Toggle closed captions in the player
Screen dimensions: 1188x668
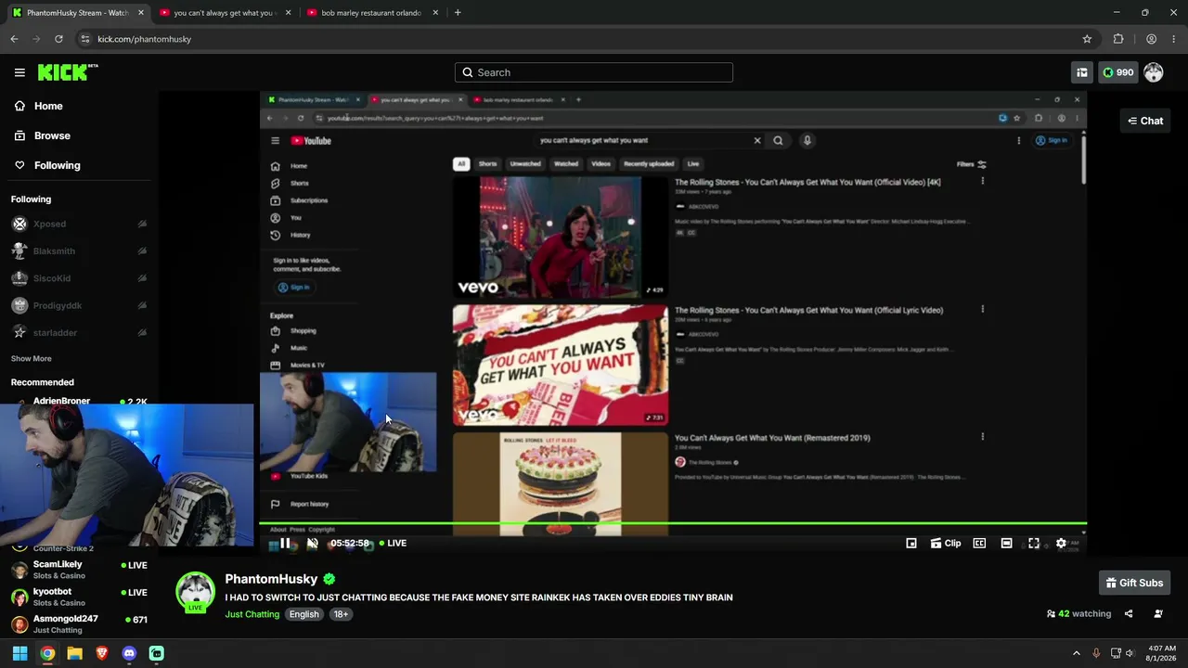point(979,544)
